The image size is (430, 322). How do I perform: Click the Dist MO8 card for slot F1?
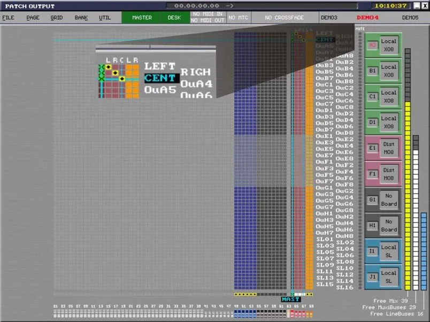click(389, 174)
